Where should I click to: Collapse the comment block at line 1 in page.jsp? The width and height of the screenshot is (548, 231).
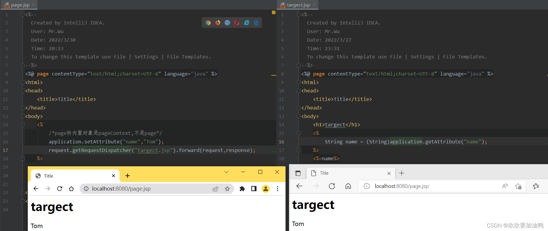point(22,14)
